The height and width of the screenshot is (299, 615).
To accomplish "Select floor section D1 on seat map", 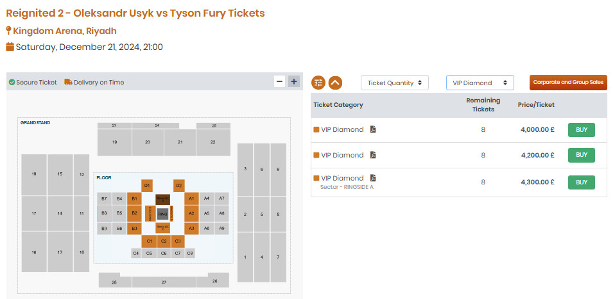I will [x=147, y=186].
